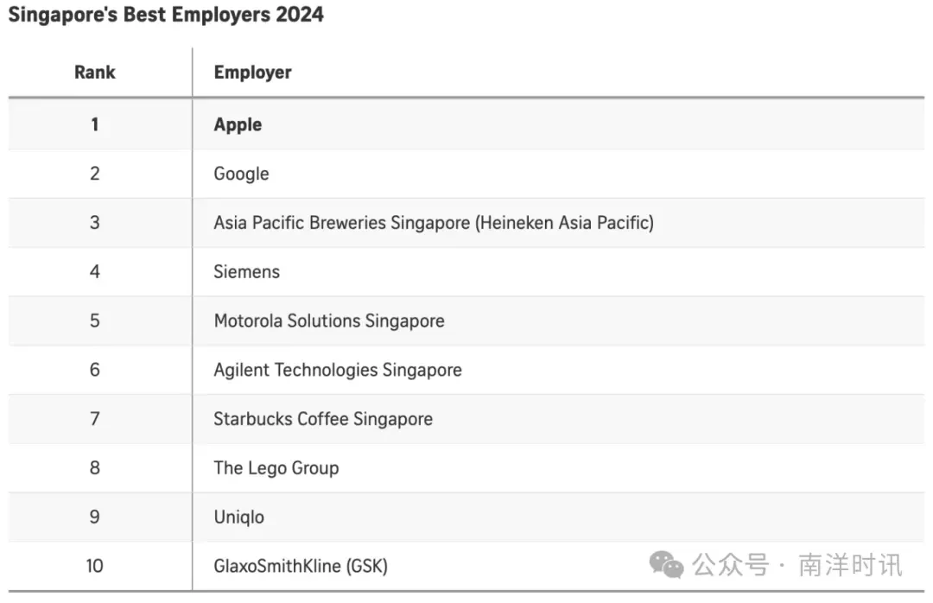933x603 pixels.
Task: Click the rank number 3 cell
Action: 95,223
